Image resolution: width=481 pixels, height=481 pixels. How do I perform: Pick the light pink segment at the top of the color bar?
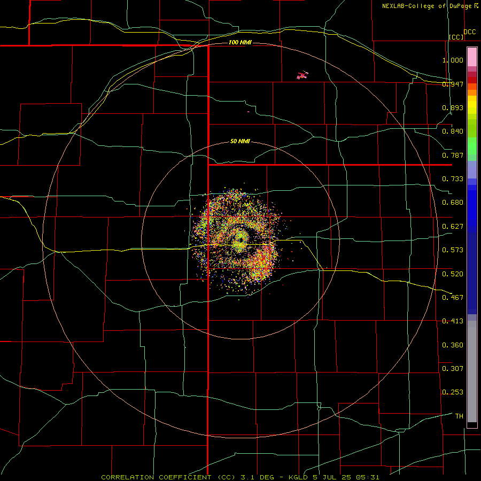pos(472,57)
